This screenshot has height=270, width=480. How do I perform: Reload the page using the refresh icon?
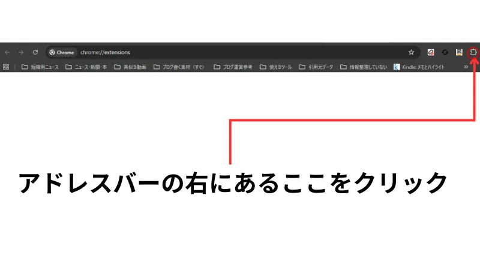(x=35, y=52)
